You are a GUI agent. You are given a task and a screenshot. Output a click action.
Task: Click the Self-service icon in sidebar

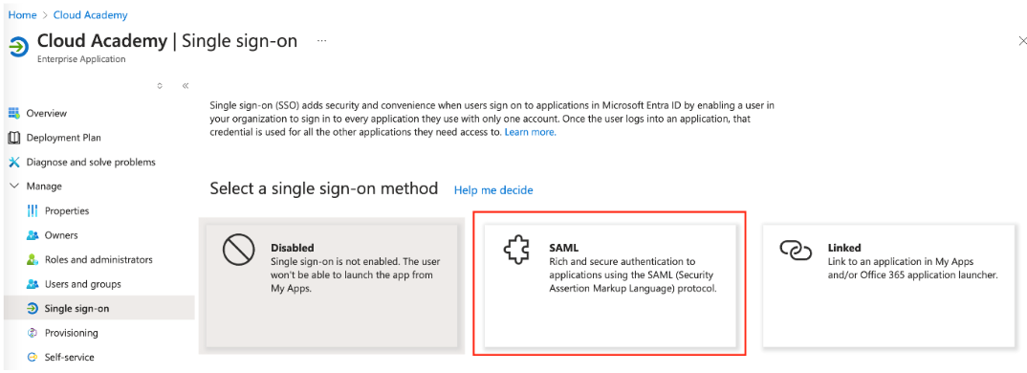(x=33, y=358)
